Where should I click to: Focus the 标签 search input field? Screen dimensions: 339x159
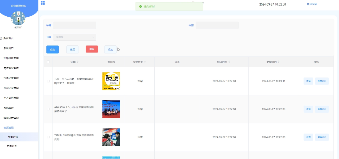pos(217,25)
